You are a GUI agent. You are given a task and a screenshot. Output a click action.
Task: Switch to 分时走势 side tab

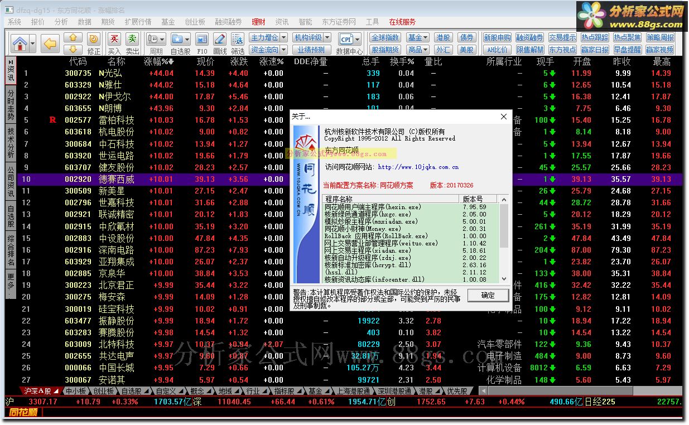[11, 105]
